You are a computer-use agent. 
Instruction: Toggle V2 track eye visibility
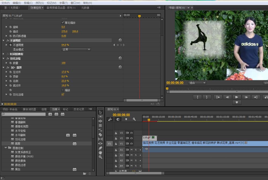[x=132, y=138]
